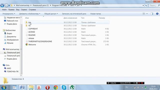Open the Упорядочить dropdown
The width and height of the screenshot is (160, 90).
click(9, 14)
